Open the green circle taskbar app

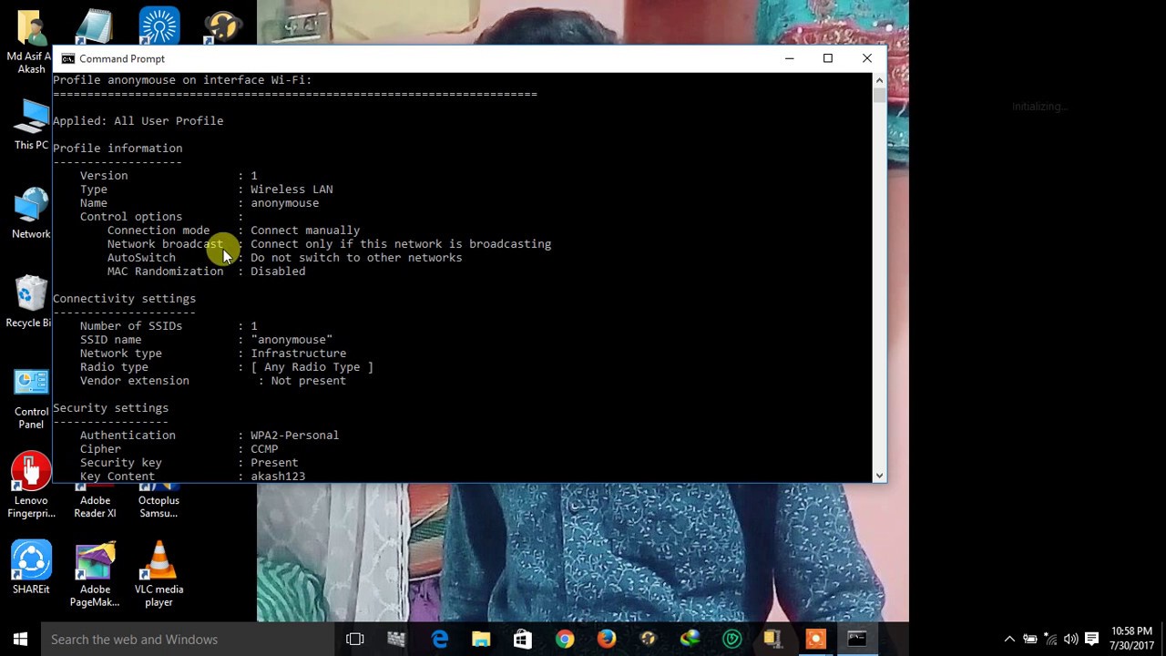point(732,640)
